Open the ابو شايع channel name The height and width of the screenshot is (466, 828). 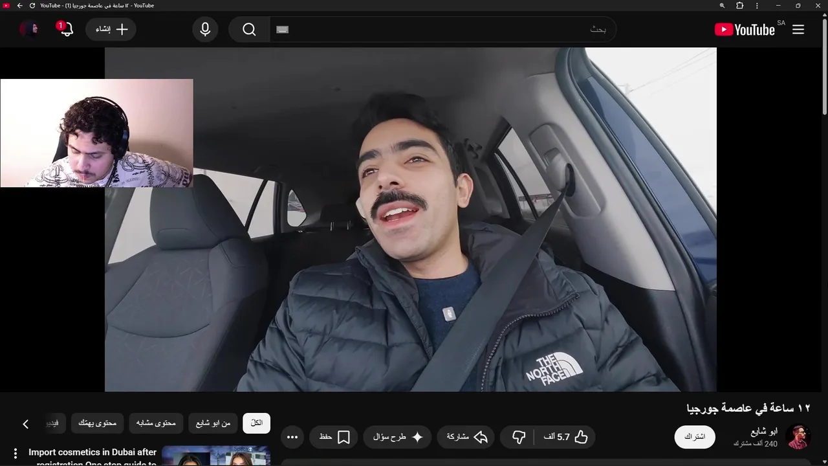[x=764, y=431]
